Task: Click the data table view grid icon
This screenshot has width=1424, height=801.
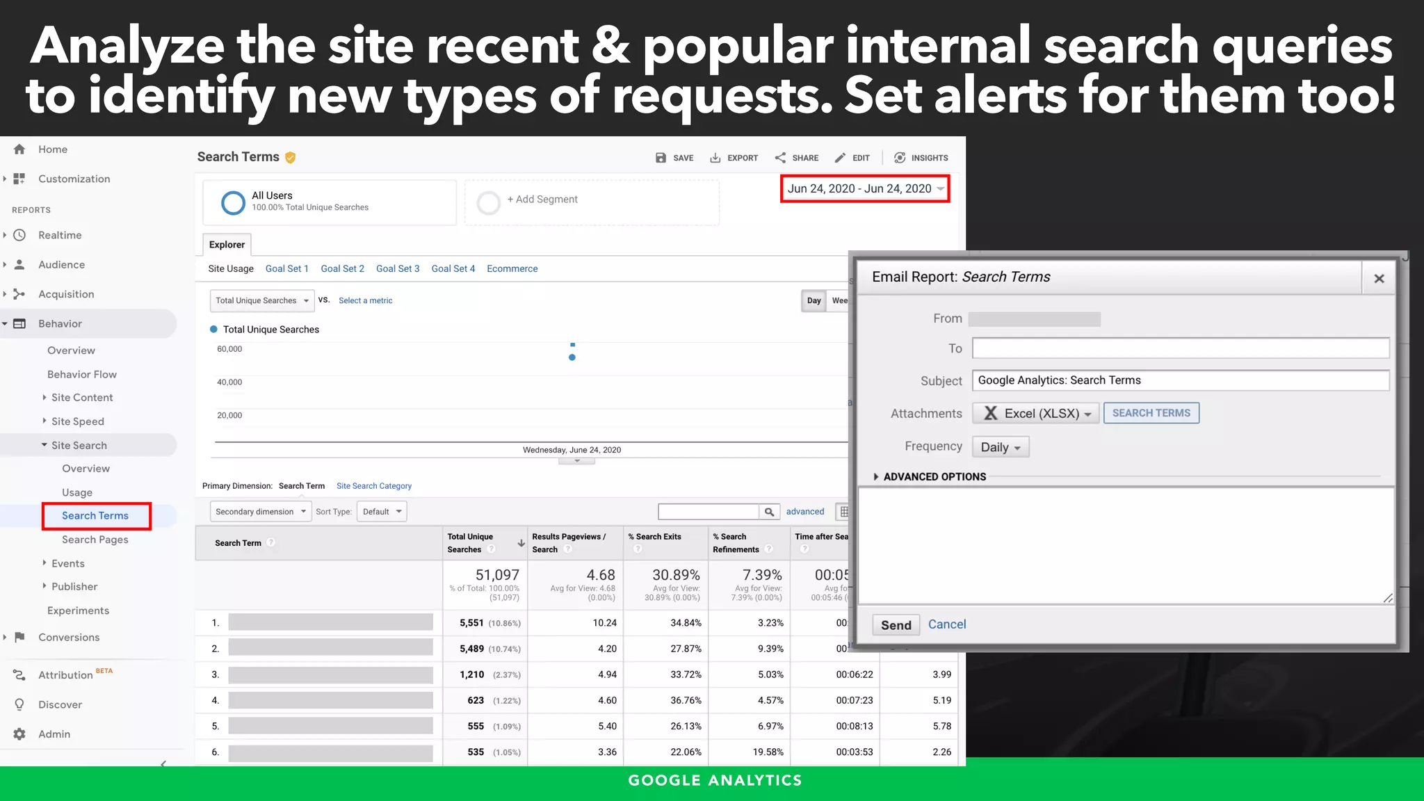Action: point(843,512)
